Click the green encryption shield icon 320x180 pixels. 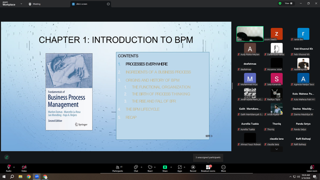click(280, 3)
